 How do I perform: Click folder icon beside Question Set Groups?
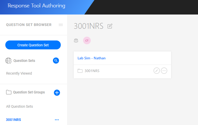(x=9, y=92)
